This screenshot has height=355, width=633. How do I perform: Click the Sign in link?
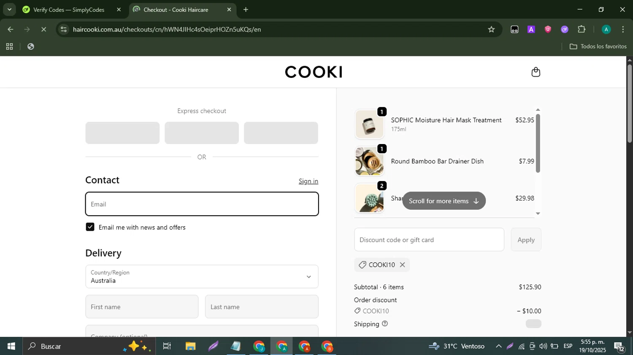tap(308, 181)
